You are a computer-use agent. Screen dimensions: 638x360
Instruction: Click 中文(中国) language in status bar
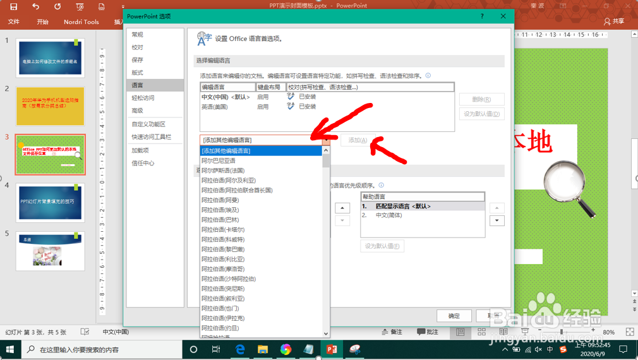pyautogui.click(x=116, y=332)
